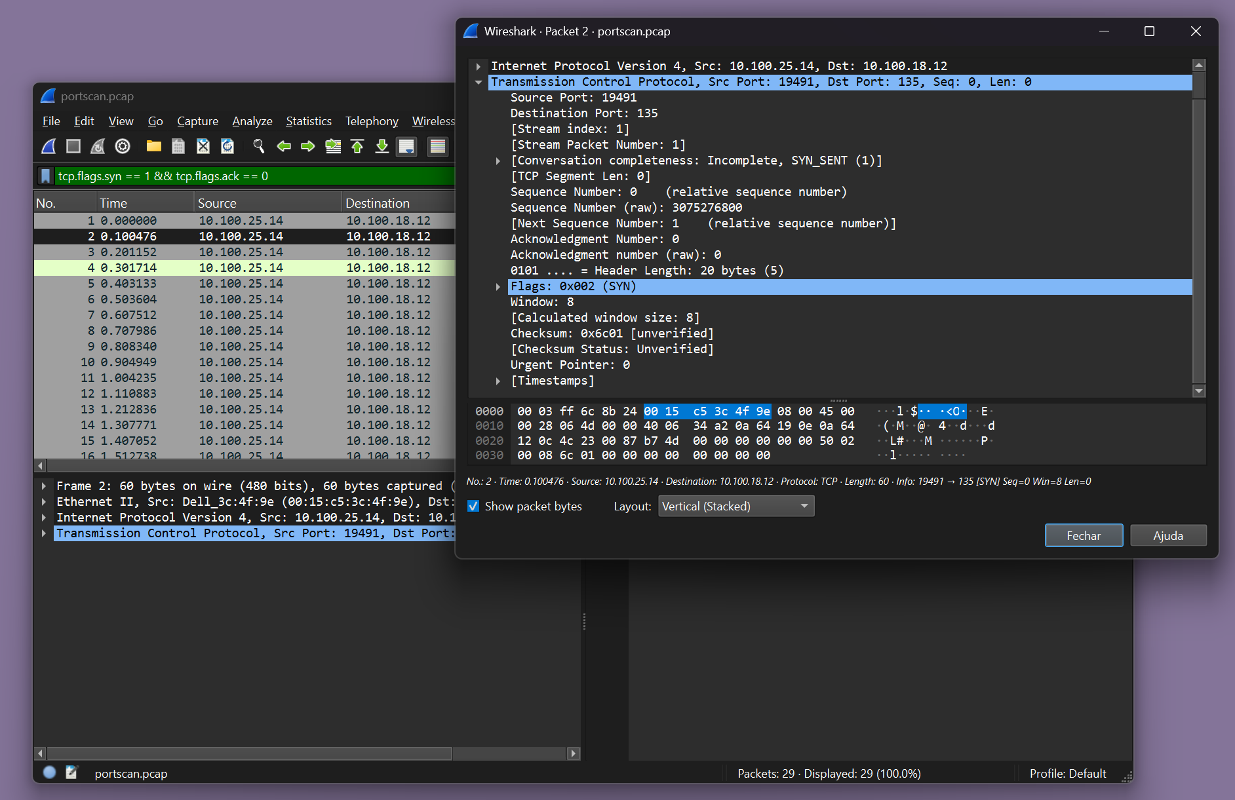Jump to the last packet
The image size is (1235, 800).
pos(382,146)
